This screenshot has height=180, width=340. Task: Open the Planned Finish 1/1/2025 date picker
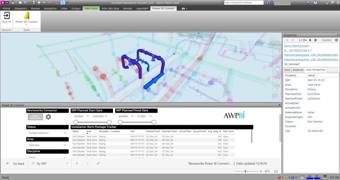tap(150, 116)
